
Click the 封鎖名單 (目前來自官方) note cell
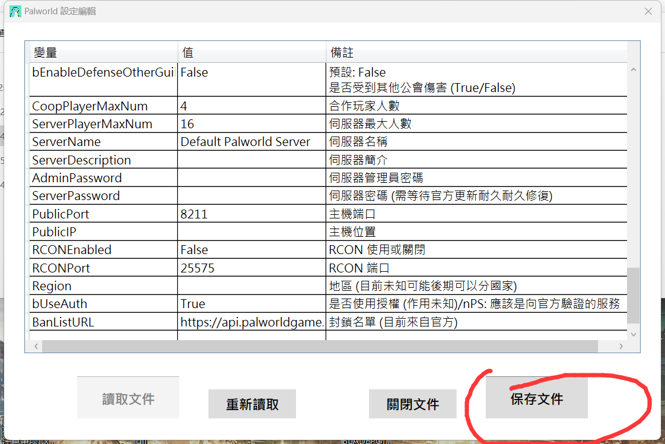tap(477, 322)
